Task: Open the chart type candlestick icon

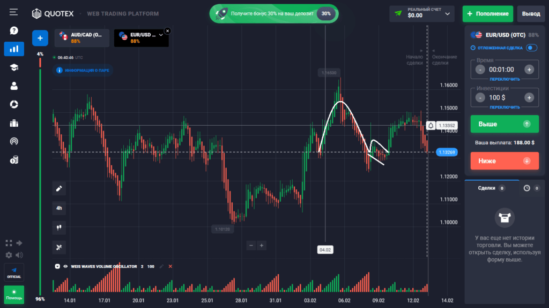Action: [59, 227]
